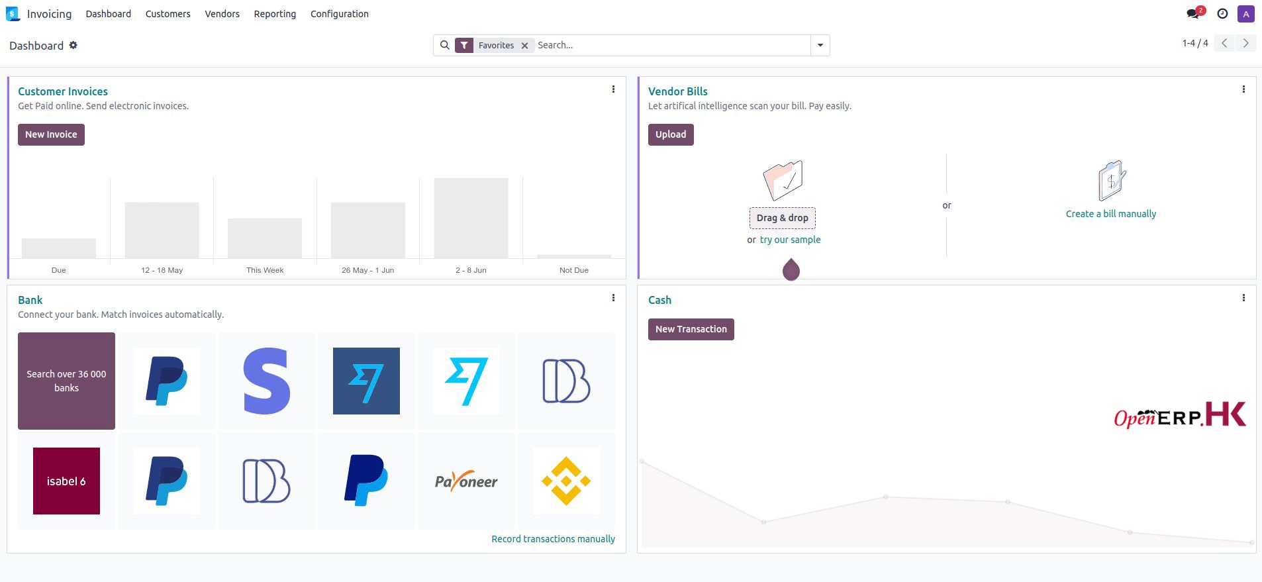Click the 'Not Due' chart axis label
1262x582 pixels.
click(x=573, y=270)
